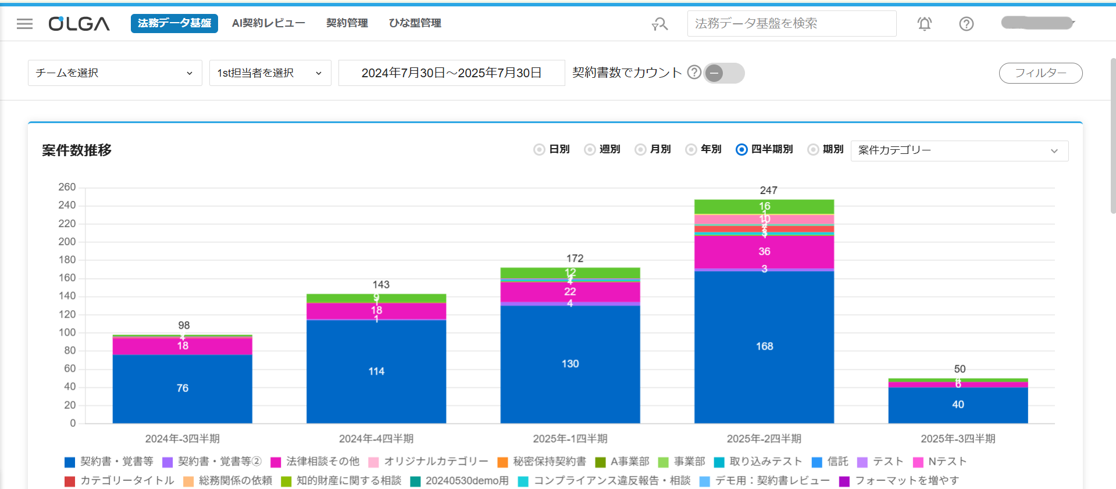This screenshot has width=1116, height=489.
Task: Toggle 総務関係の依頼 legend entry
Action: tap(227, 481)
